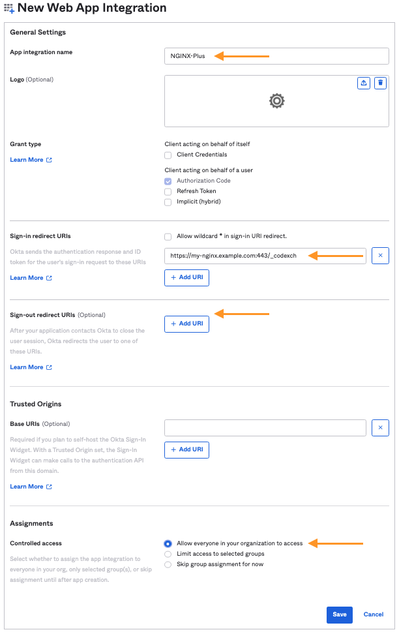Click the upload logo icon
The image size is (399, 634).
click(364, 83)
